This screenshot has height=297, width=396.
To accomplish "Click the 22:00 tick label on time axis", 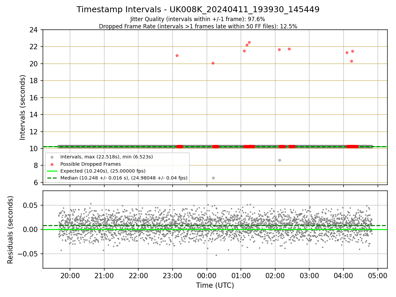I will (x=138, y=276).
